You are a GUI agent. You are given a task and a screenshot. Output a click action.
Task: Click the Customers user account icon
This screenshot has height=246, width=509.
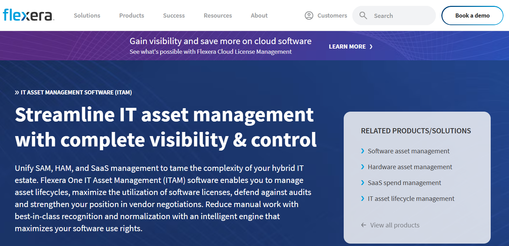[x=309, y=16]
